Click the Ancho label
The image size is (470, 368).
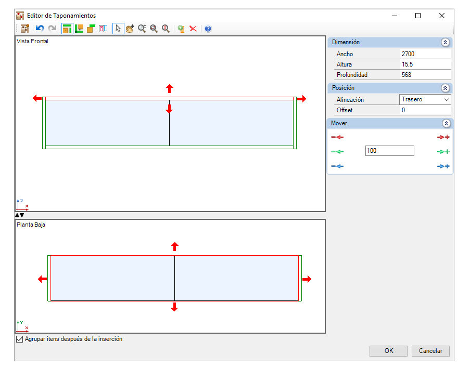click(x=345, y=54)
